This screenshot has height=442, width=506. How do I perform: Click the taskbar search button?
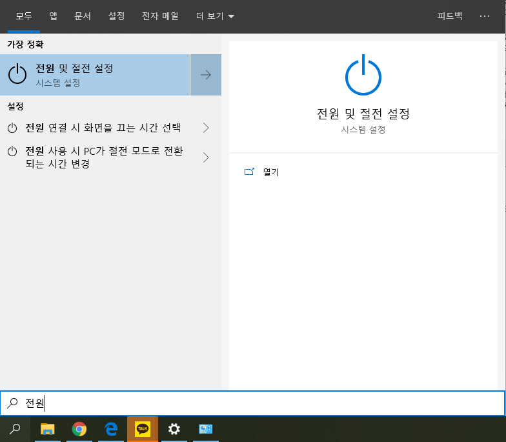coord(15,429)
